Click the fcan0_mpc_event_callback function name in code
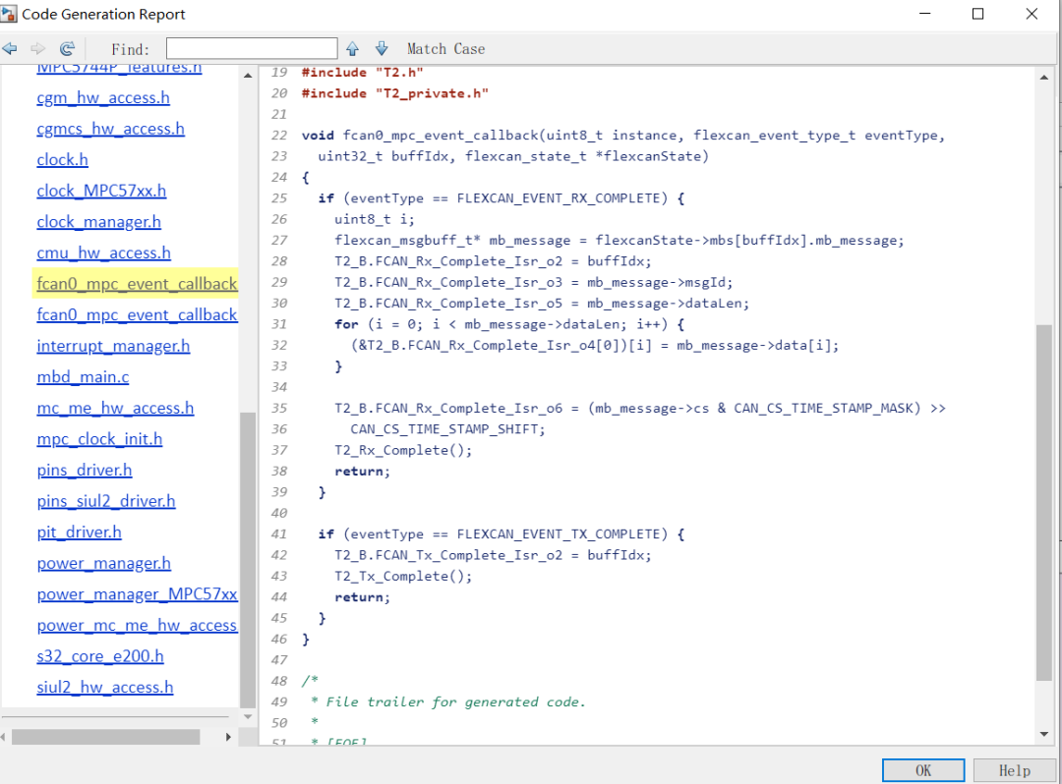Image resolution: width=1062 pixels, height=784 pixels. [x=441, y=136]
